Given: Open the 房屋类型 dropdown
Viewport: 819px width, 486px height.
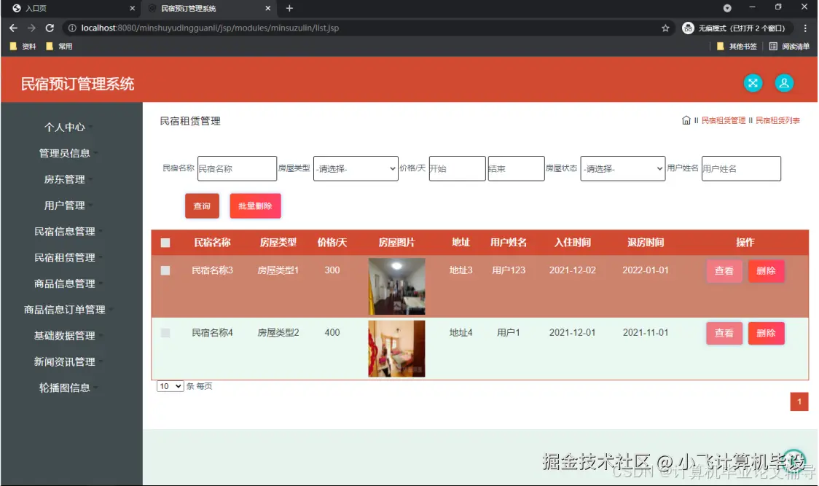Looking at the screenshot, I should pos(356,168).
